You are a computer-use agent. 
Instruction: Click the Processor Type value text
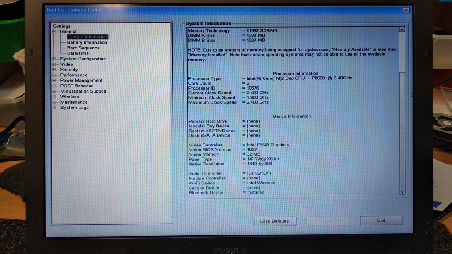point(299,78)
